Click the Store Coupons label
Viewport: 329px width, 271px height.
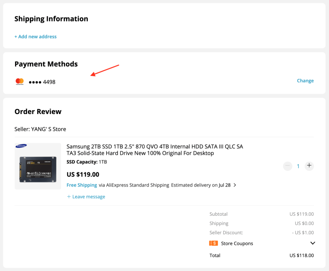pos(237,244)
